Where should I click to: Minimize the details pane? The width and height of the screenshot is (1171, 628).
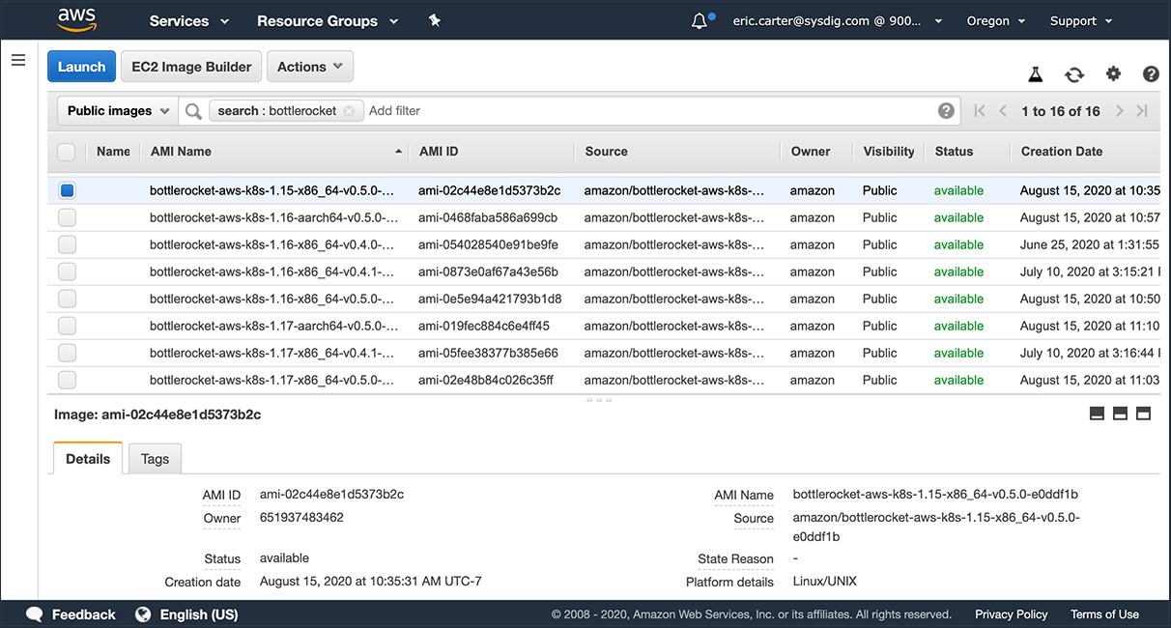[x=1097, y=414]
